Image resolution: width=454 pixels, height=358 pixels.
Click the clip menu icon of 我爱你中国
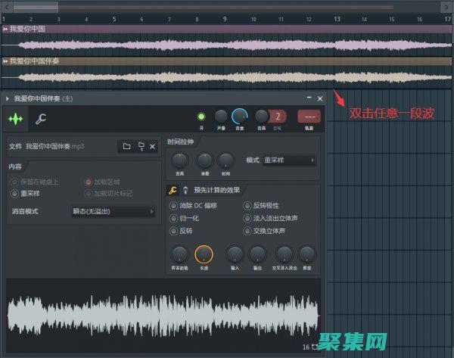click(6, 29)
